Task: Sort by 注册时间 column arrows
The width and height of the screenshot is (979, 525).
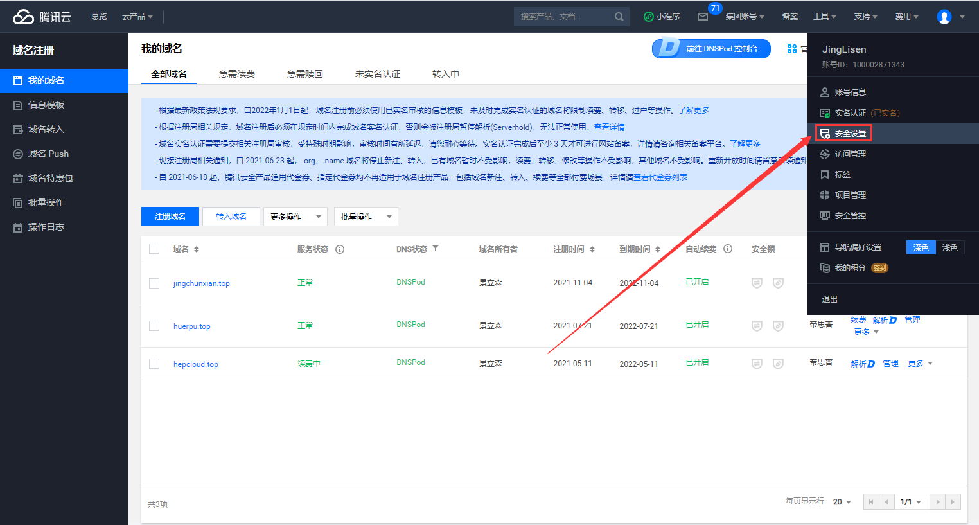Action: click(x=592, y=249)
